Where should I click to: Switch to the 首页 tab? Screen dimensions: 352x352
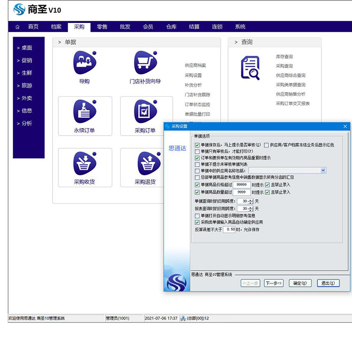[33, 27]
